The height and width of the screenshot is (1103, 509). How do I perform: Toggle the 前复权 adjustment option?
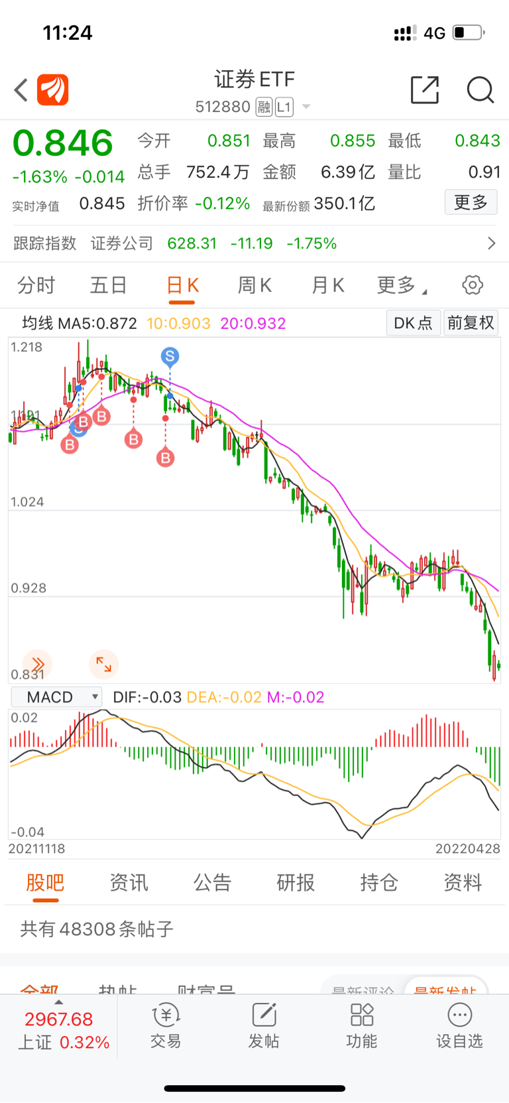point(471,323)
